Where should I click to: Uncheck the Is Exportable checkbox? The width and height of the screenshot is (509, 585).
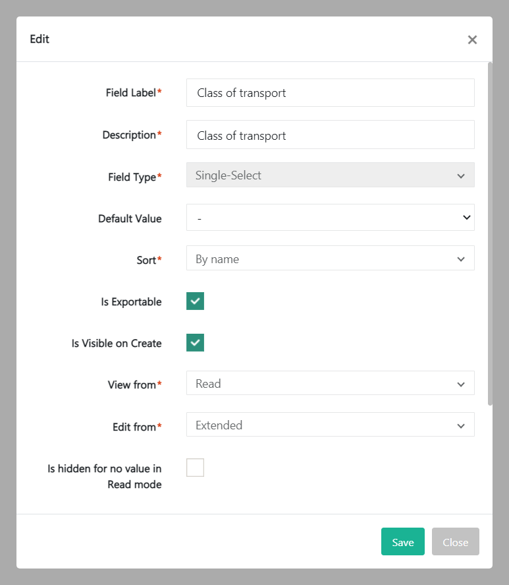(x=195, y=301)
